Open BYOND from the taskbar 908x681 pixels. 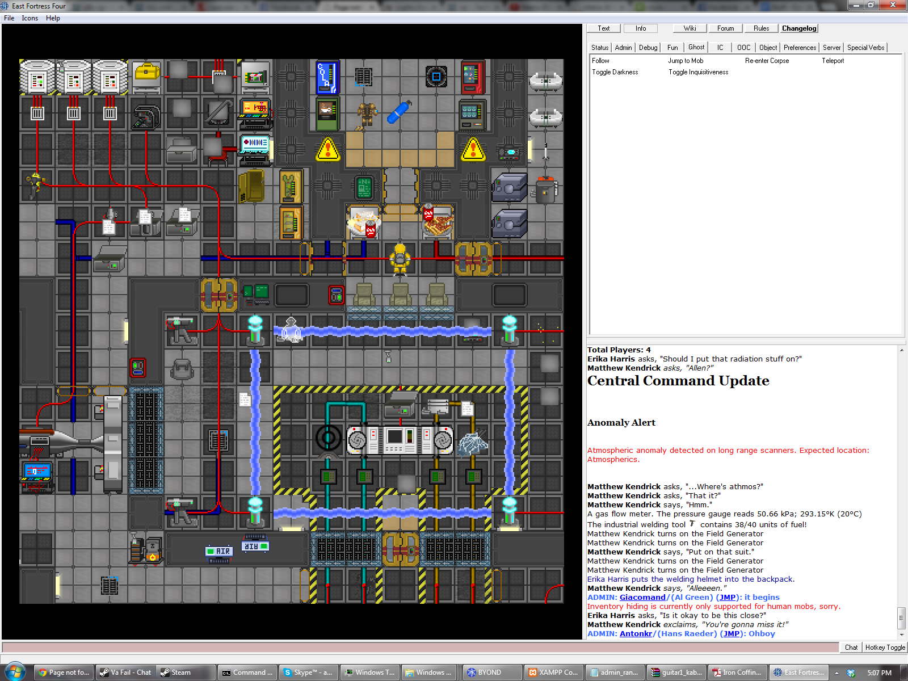pos(491,672)
